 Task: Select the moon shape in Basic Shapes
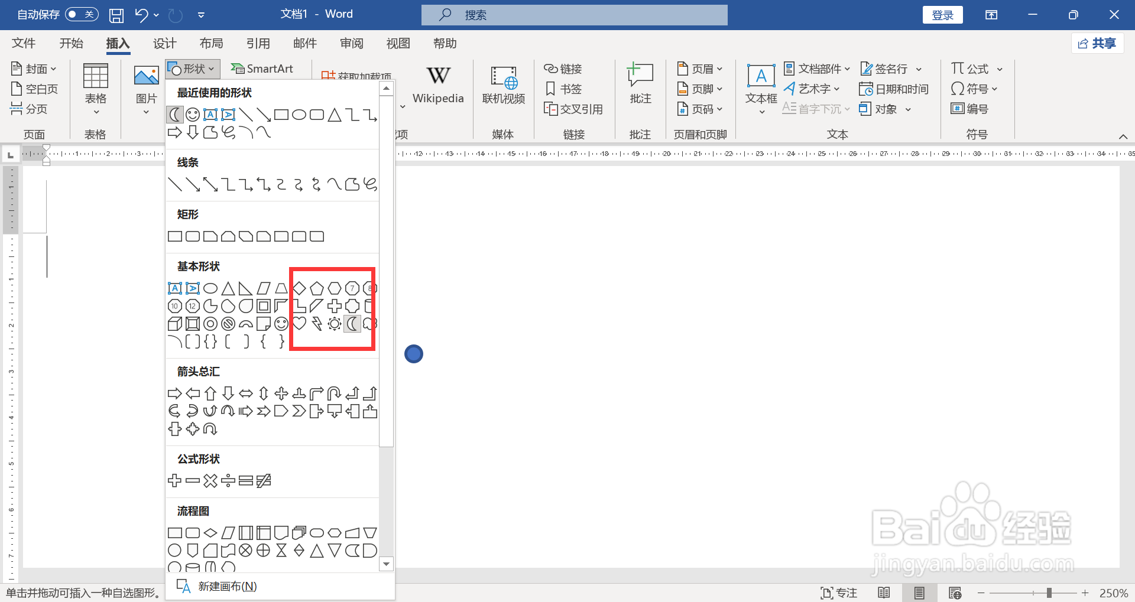352,324
